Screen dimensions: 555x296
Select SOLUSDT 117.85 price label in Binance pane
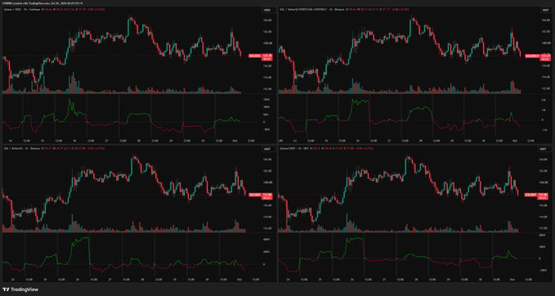261,195
